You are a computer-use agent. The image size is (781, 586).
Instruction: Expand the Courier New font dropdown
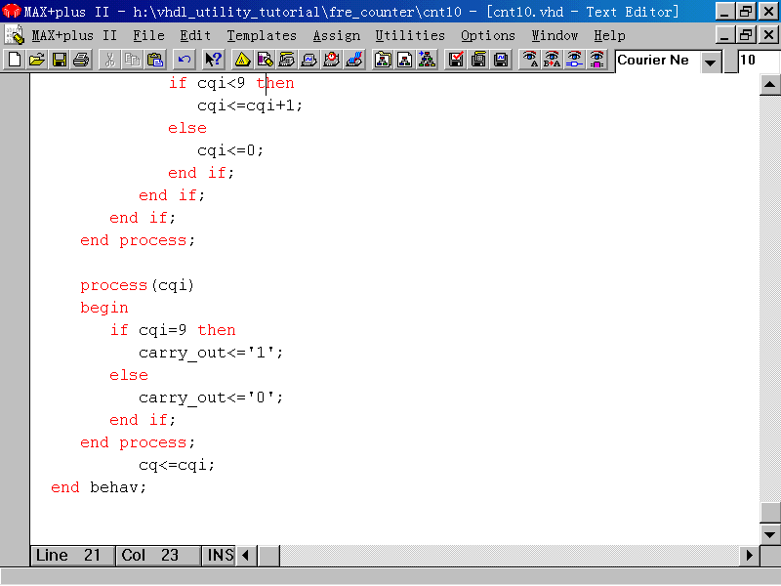(711, 62)
